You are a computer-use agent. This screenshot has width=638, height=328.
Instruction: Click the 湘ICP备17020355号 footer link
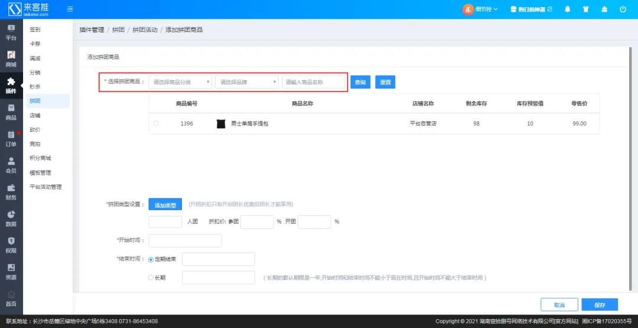click(x=607, y=322)
